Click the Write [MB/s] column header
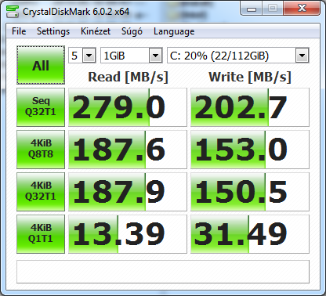The height and width of the screenshot is (296, 326). tap(250, 78)
